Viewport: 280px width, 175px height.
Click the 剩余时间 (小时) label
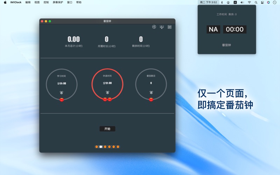pyautogui.click(x=141, y=46)
